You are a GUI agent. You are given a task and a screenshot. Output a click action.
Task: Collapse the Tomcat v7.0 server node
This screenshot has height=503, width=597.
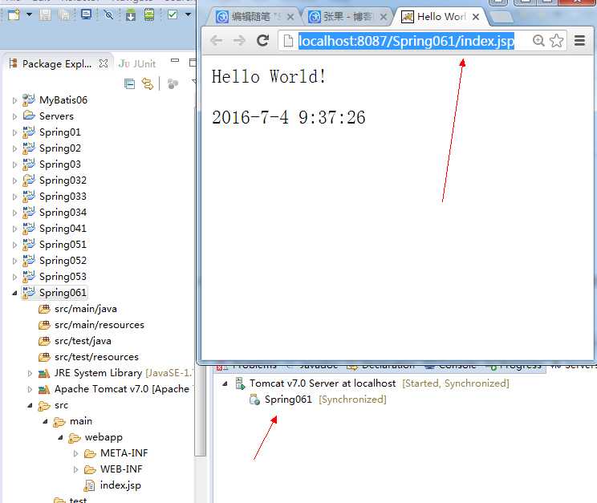pyautogui.click(x=225, y=383)
